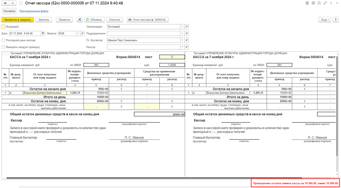Open the Еще dropdown menu
Viewport: 341px width, 188px height.
pyautogui.click(x=325, y=20)
